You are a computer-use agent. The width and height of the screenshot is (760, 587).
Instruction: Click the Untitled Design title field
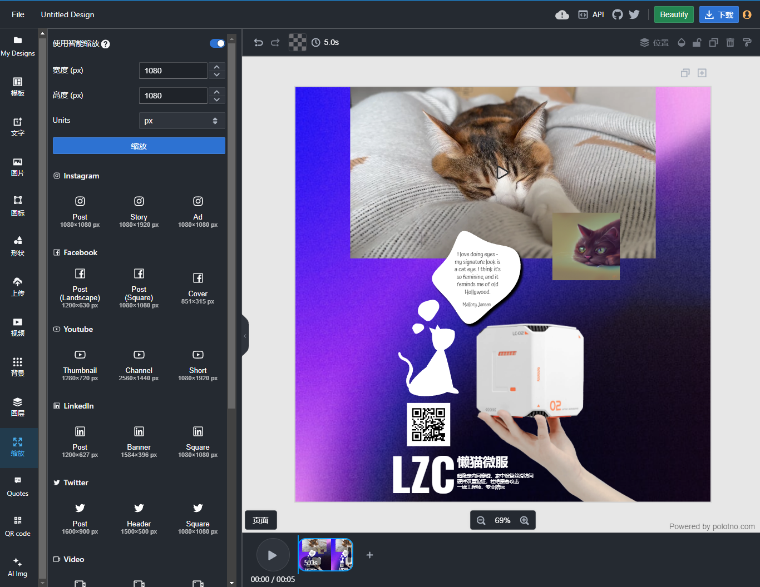(x=67, y=14)
